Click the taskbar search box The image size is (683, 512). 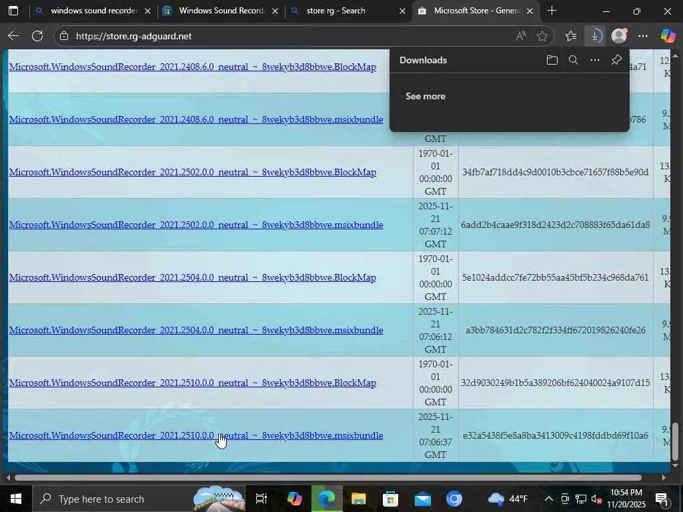point(139,499)
